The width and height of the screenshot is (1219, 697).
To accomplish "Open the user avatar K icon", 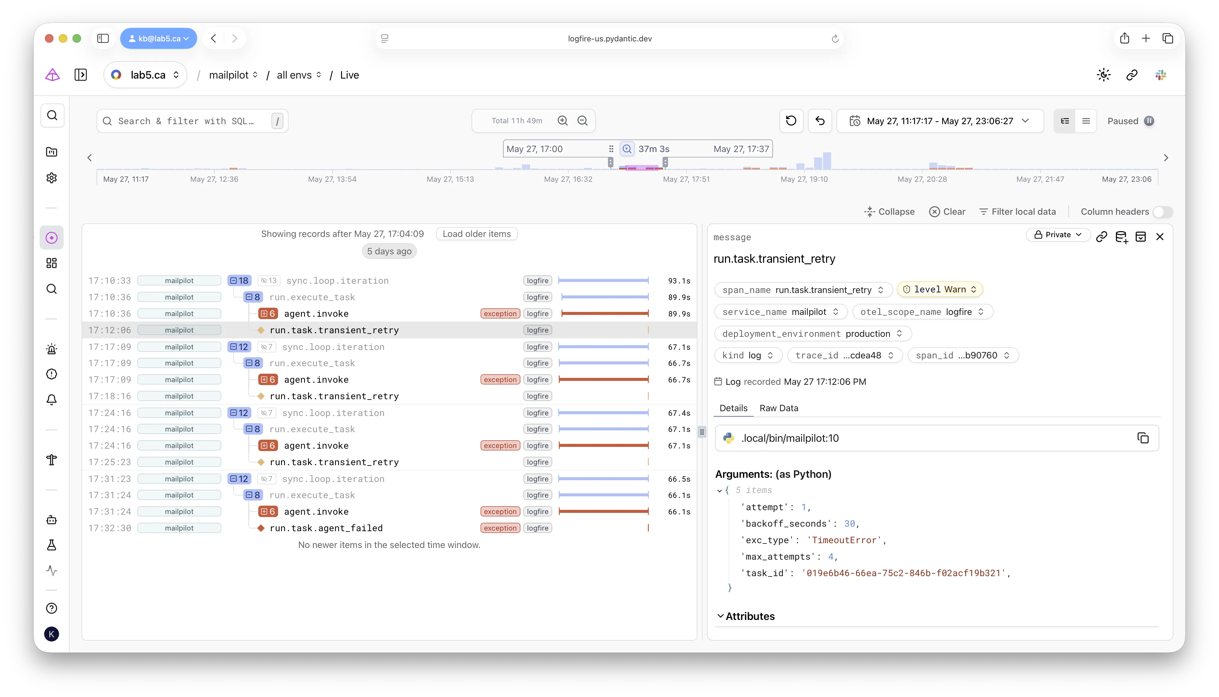I will [52, 634].
